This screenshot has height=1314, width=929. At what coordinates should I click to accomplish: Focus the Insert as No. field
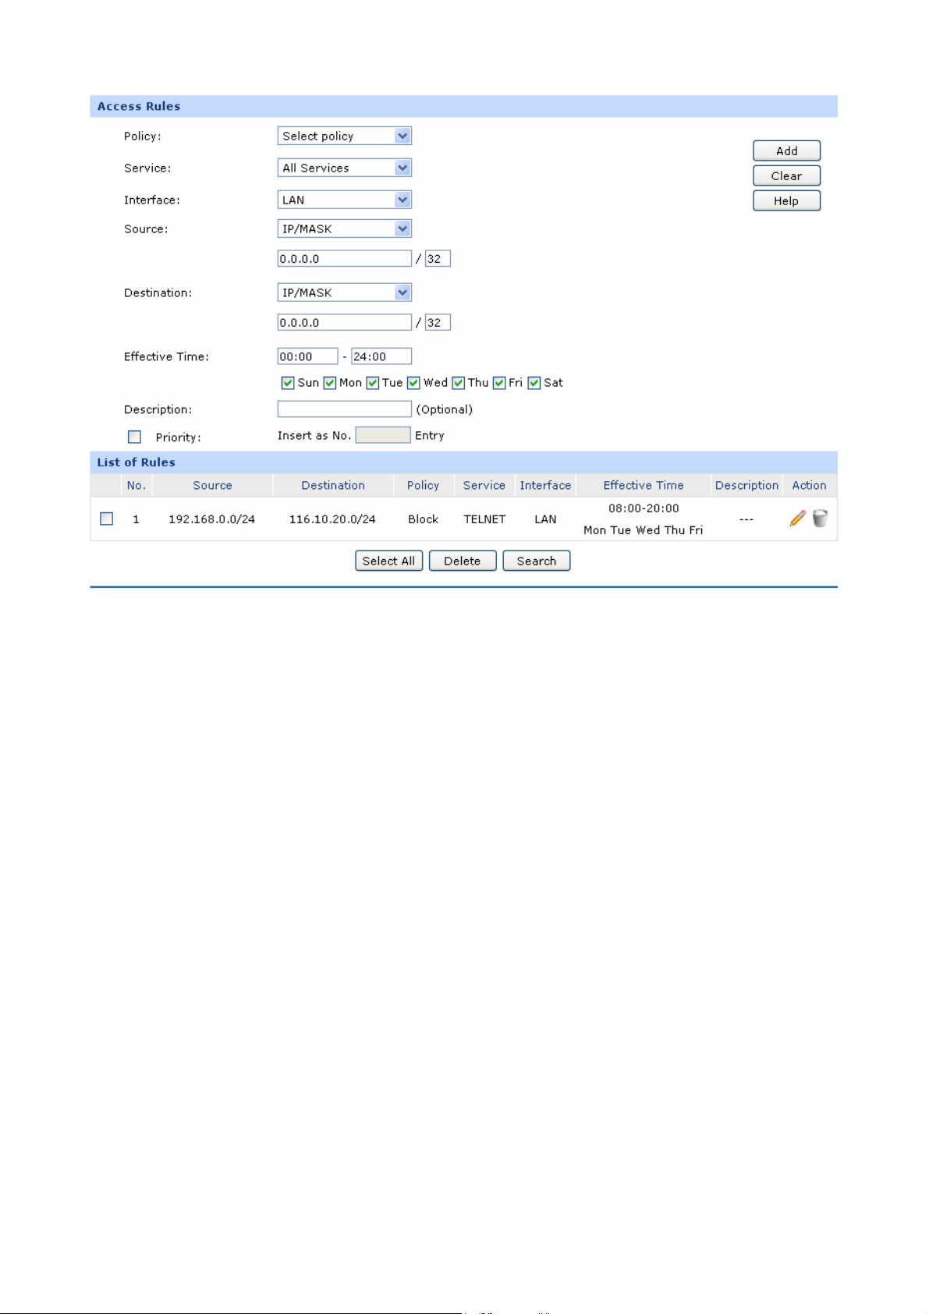tap(383, 435)
